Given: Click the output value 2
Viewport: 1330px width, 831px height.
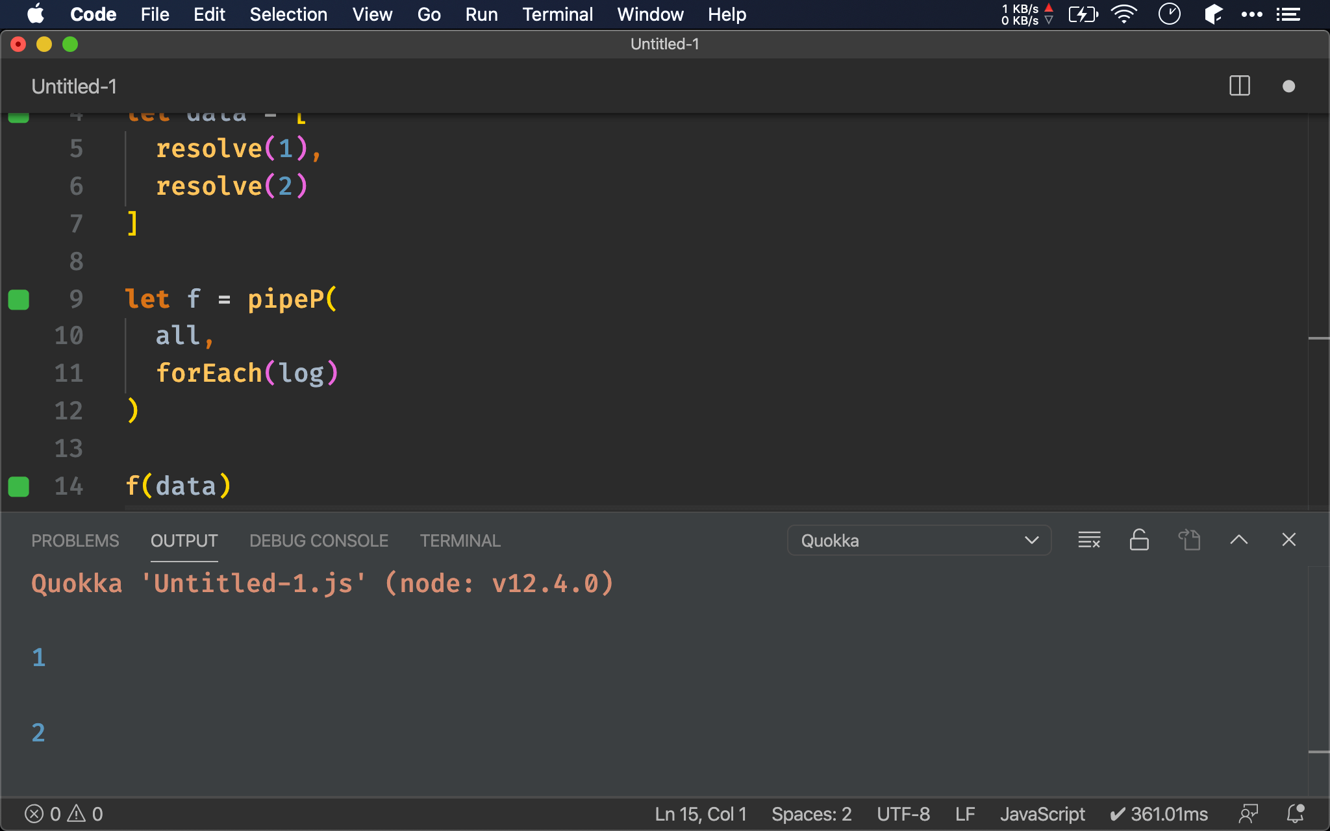Looking at the screenshot, I should point(39,733).
